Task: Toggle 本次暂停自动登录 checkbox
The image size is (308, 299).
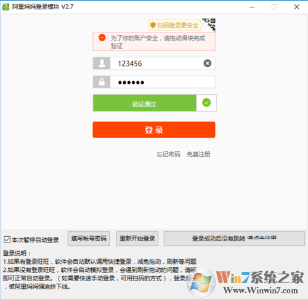Action: click(x=7, y=239)
